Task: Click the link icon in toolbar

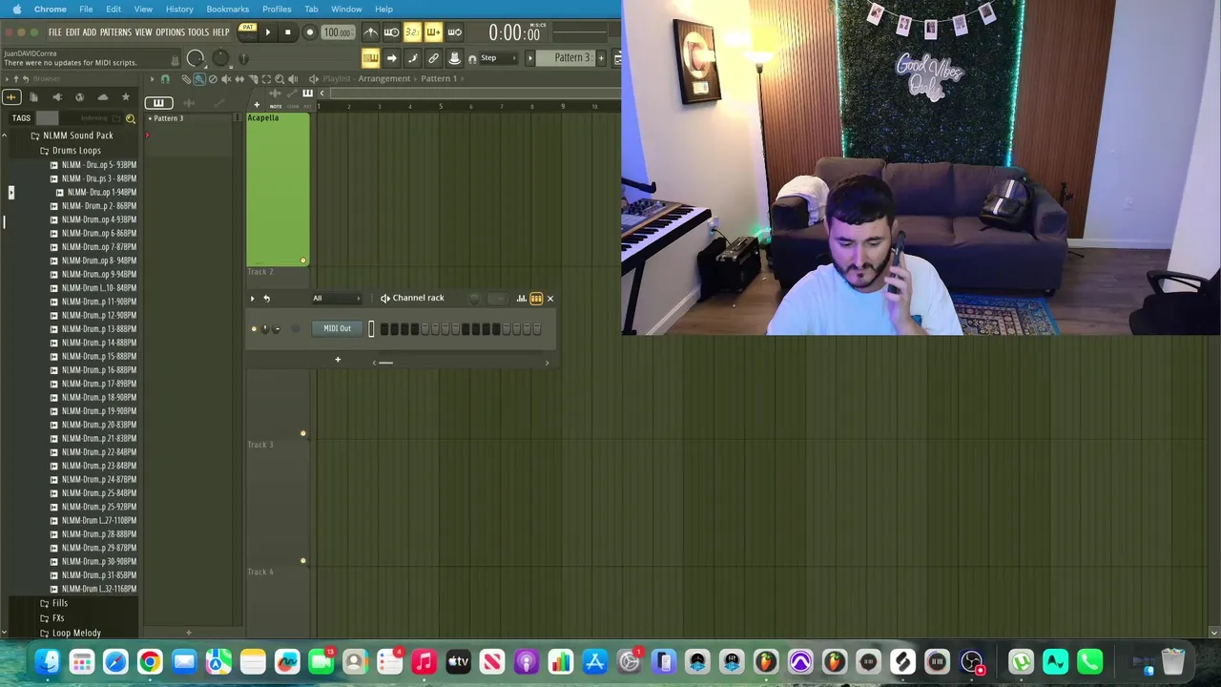Action: 434,58
